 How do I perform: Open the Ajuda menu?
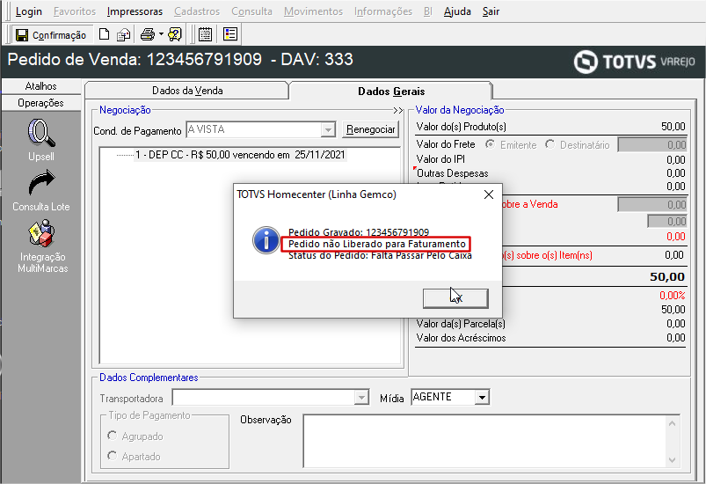457,11
